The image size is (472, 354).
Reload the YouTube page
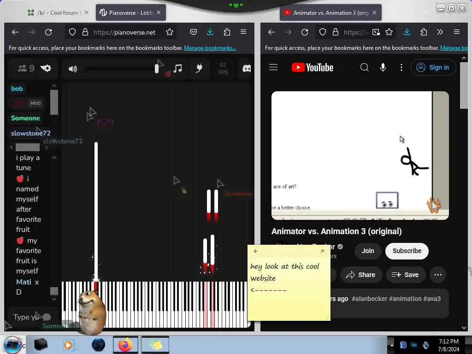point(305,32)
